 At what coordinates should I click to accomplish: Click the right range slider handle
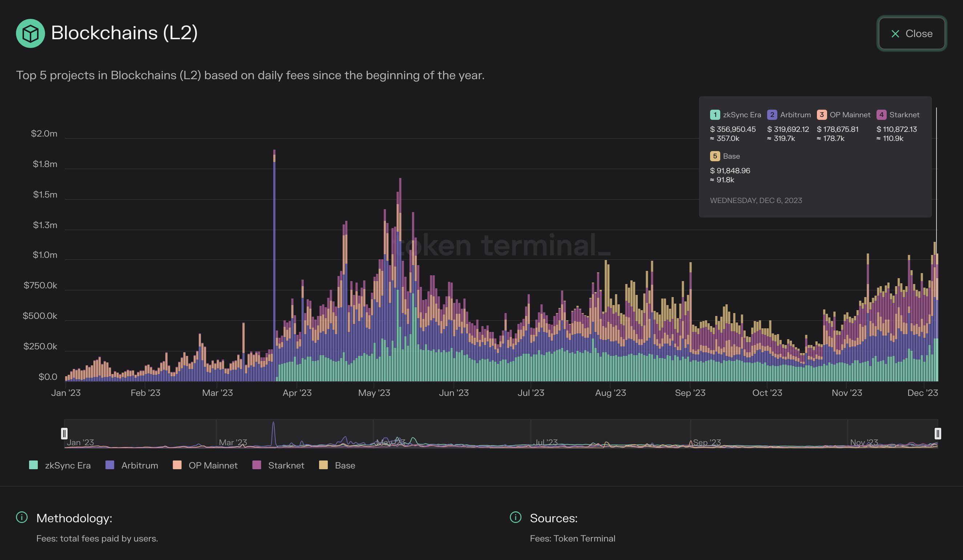coord(938,433)
